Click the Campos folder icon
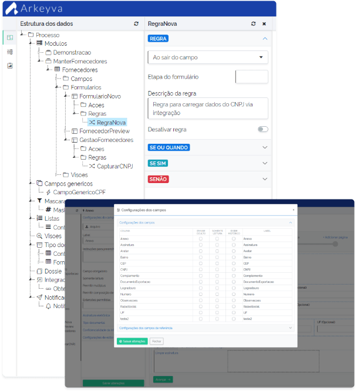The width and height of the screenshot is (357, 392). pyautogui.click(x=66, y=78)
